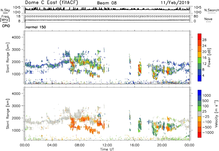Select the "N.Search" legend label
This screenshot has width=219, height=151.
211,10
